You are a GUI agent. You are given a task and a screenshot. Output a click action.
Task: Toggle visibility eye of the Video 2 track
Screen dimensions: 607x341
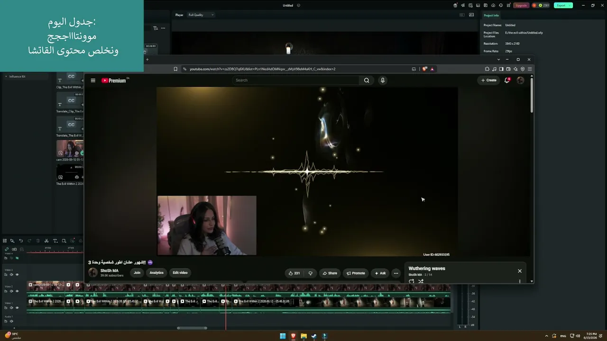point(17,291)
